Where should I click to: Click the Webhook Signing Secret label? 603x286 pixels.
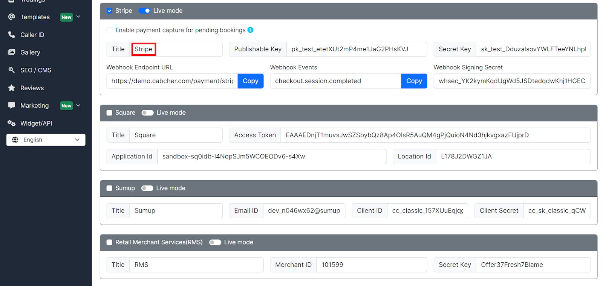point(468,67)
